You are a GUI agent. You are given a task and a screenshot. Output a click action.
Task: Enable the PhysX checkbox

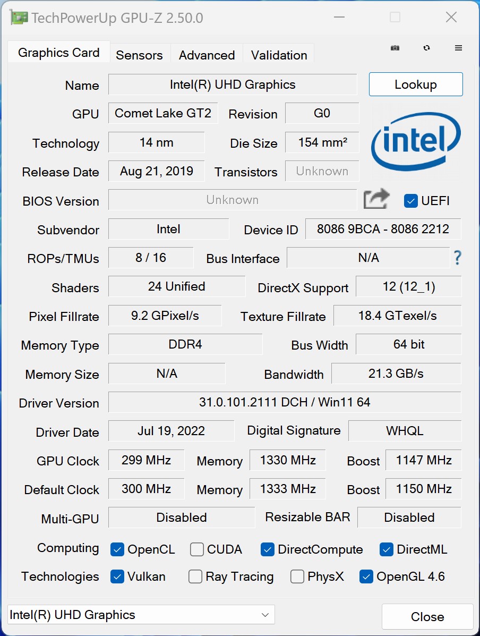(297, 576)
